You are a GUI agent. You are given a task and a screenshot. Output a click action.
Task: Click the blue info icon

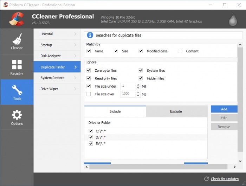click(90, 35)
